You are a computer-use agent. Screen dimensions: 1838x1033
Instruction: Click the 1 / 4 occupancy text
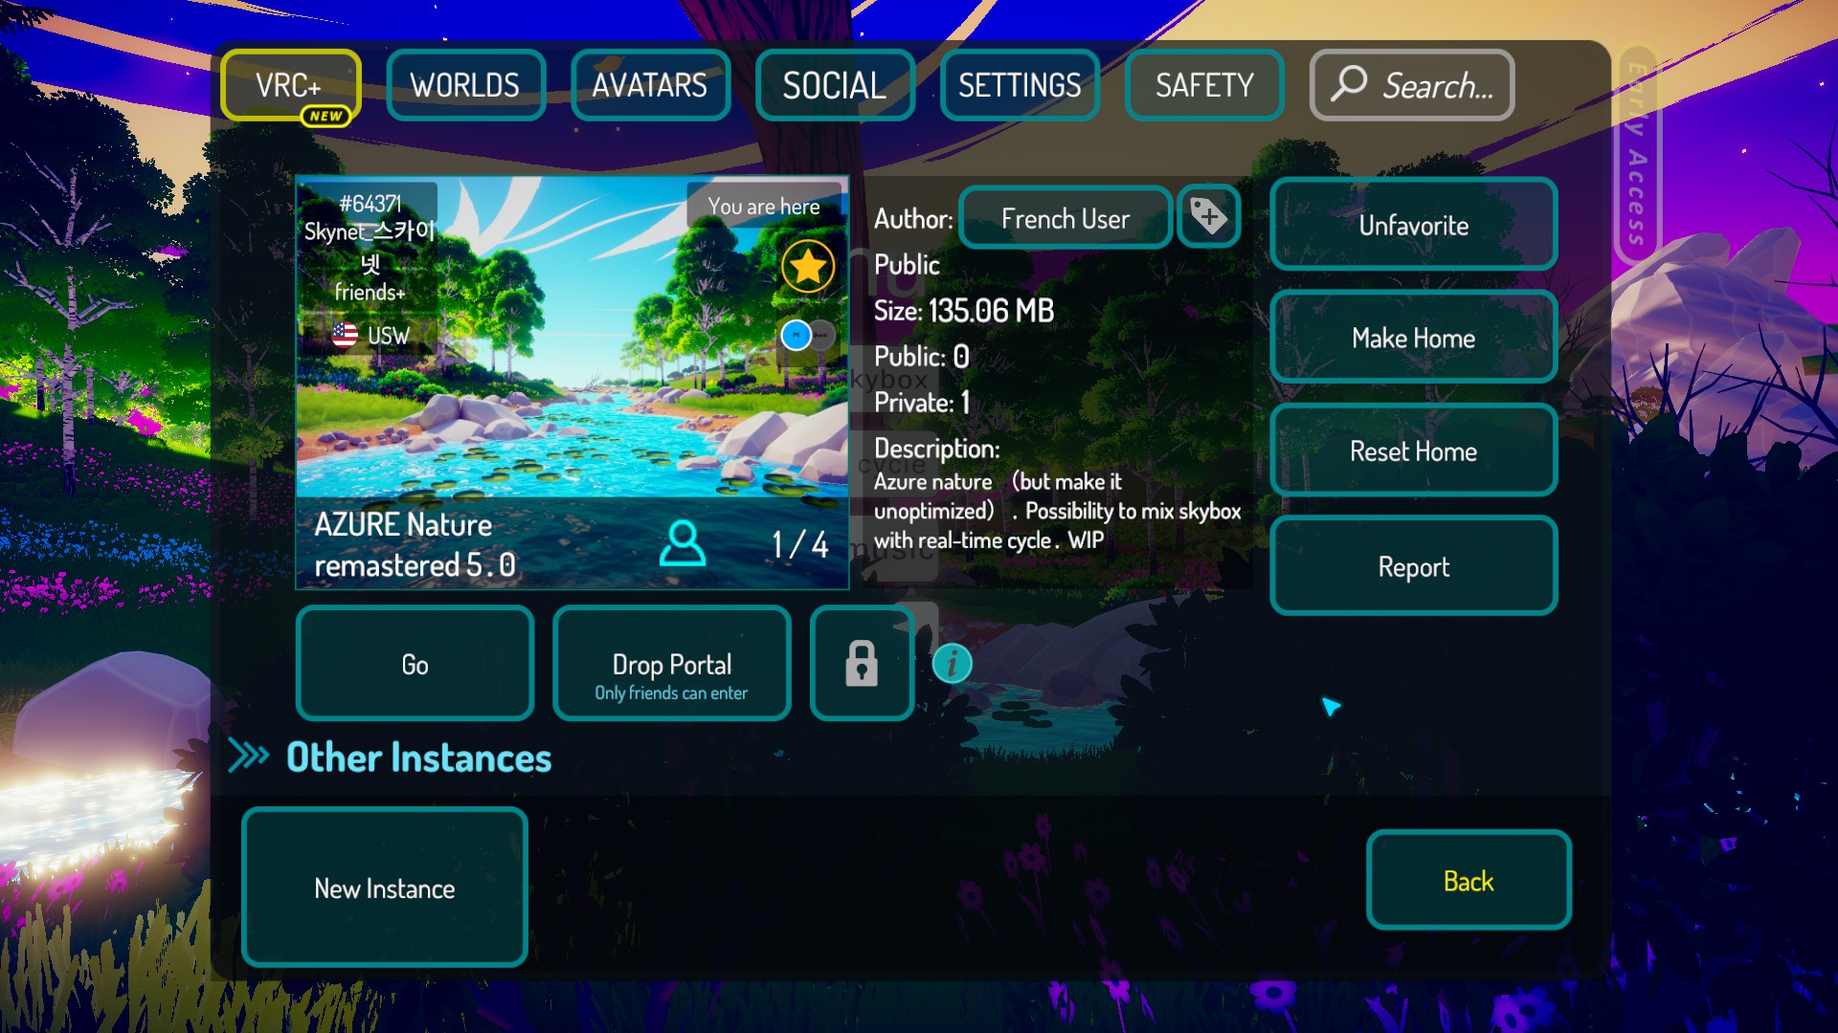(800, 544)
